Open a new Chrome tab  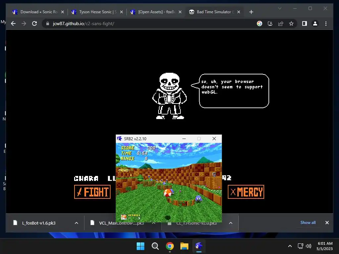[251, 12]
